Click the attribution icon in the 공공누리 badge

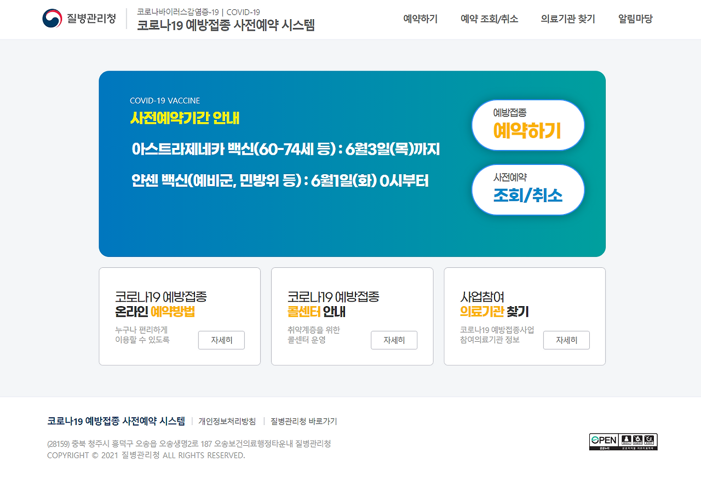[627, 439]
